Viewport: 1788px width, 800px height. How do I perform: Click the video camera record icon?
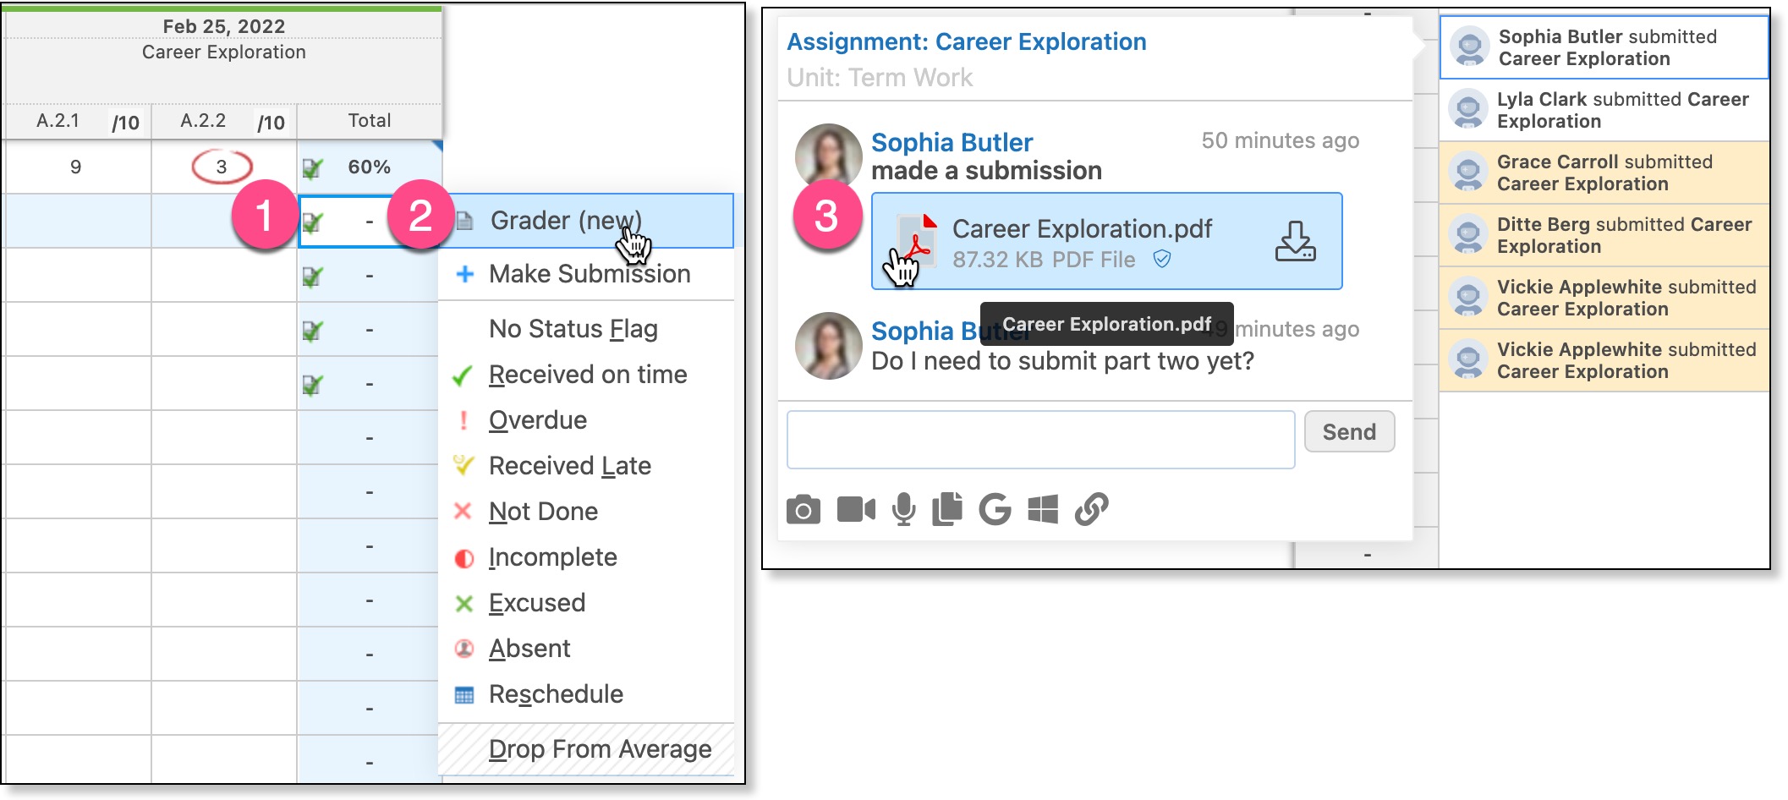(855, 510)
